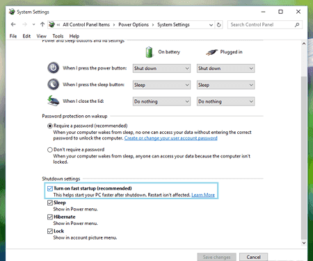
Task: Open the File menu
Action: [13, 36]
